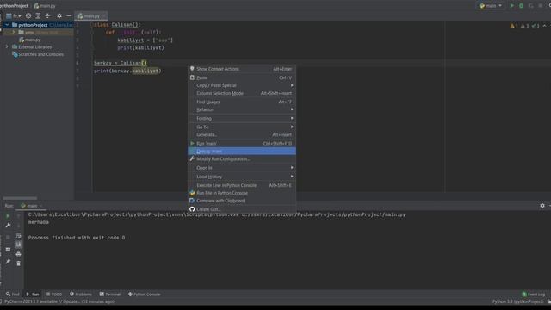Viewport: 551px width, 310px height.
Task: Collapse all in Project tool window
Action: [47, 15]
